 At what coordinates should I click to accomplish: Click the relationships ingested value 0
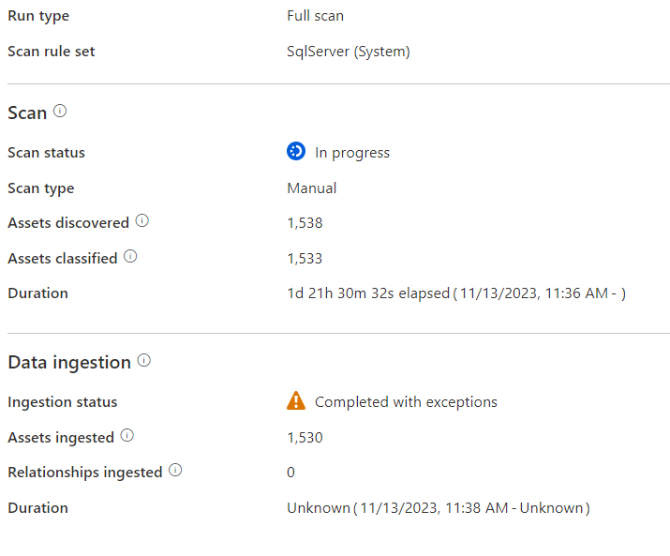pyautogui.click(x=290, y=473)
